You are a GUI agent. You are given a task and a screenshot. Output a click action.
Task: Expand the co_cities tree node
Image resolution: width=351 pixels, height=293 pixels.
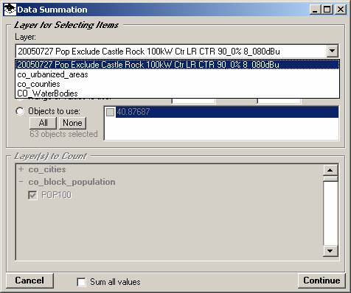pos(21,169)
